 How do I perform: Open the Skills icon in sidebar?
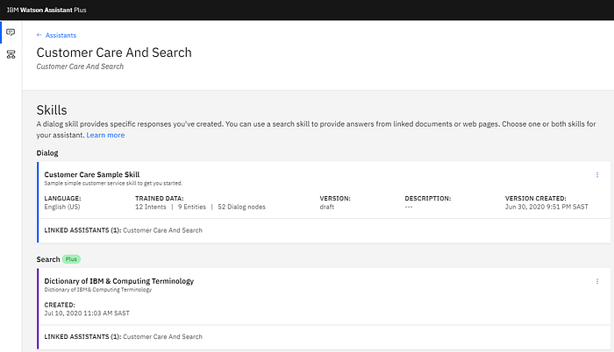[11, 54]
